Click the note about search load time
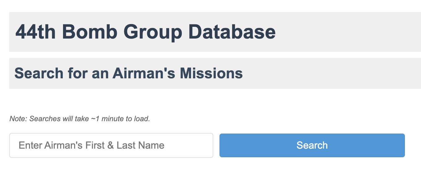 point(80,119)
